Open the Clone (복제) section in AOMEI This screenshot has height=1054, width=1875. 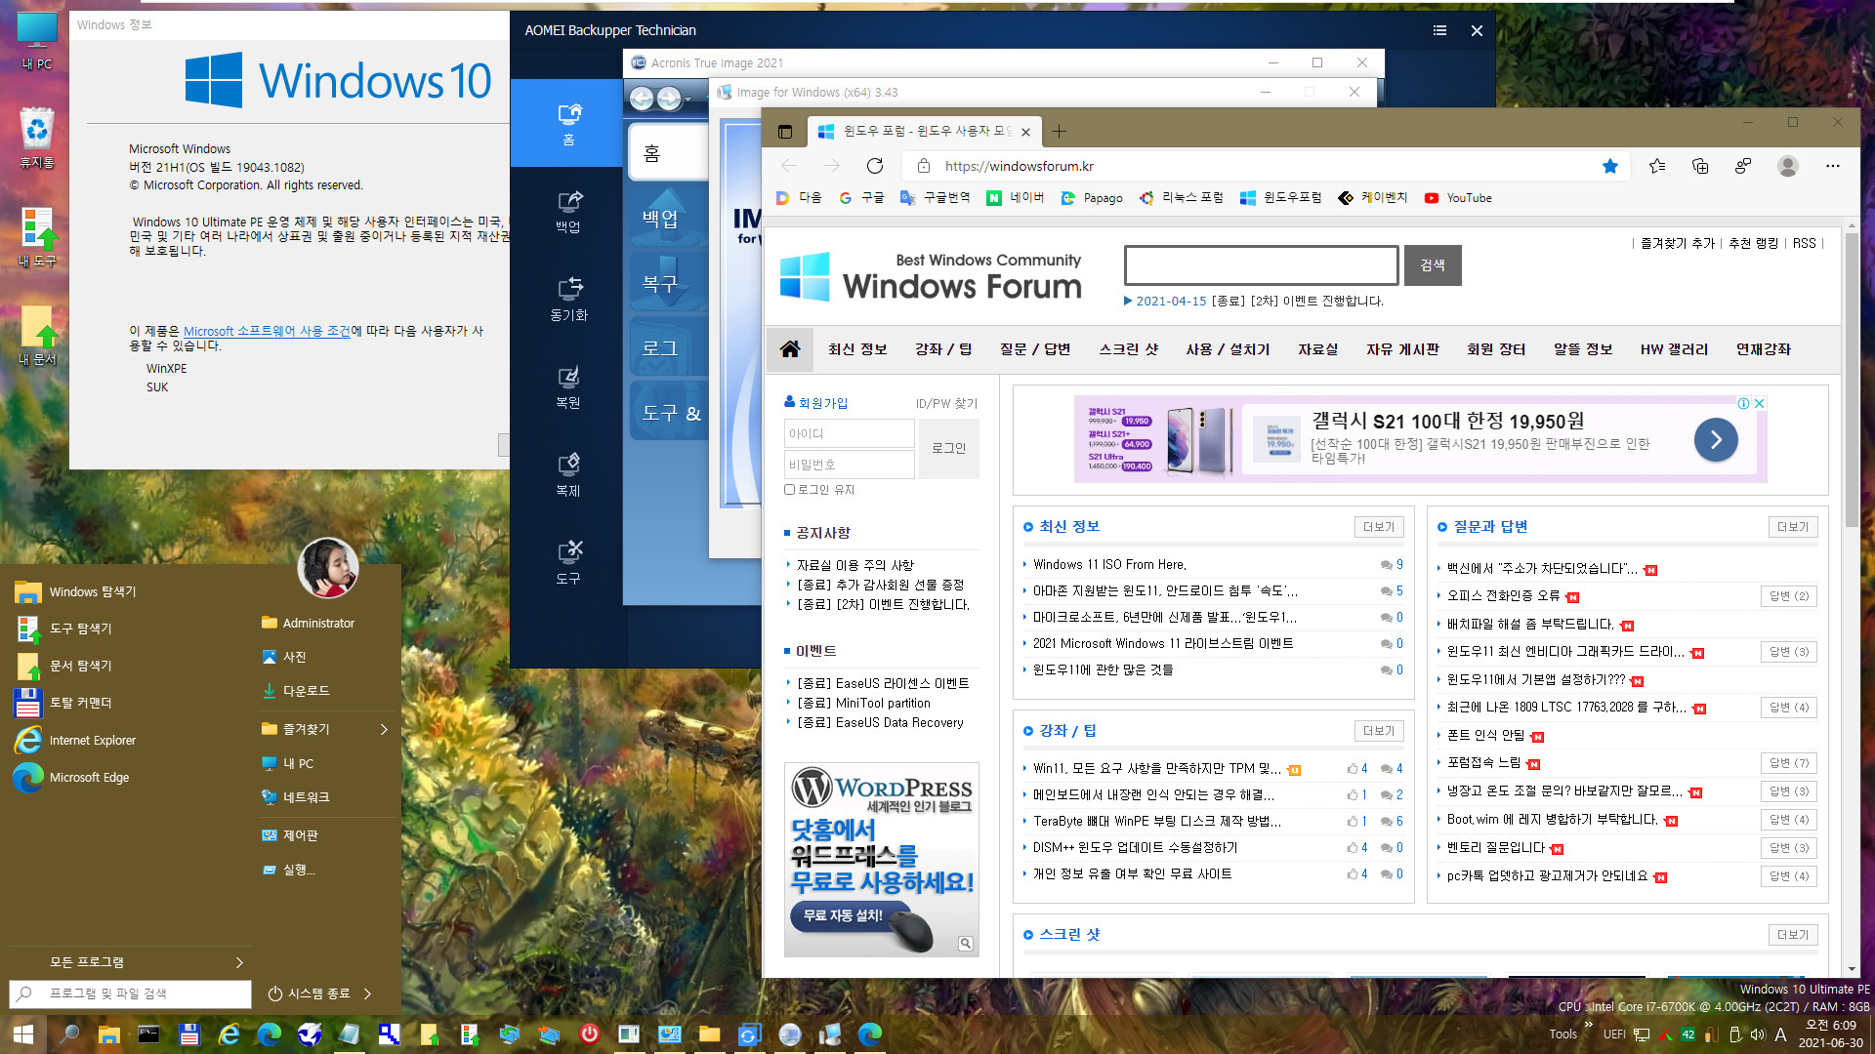click(x=568, y=475)
